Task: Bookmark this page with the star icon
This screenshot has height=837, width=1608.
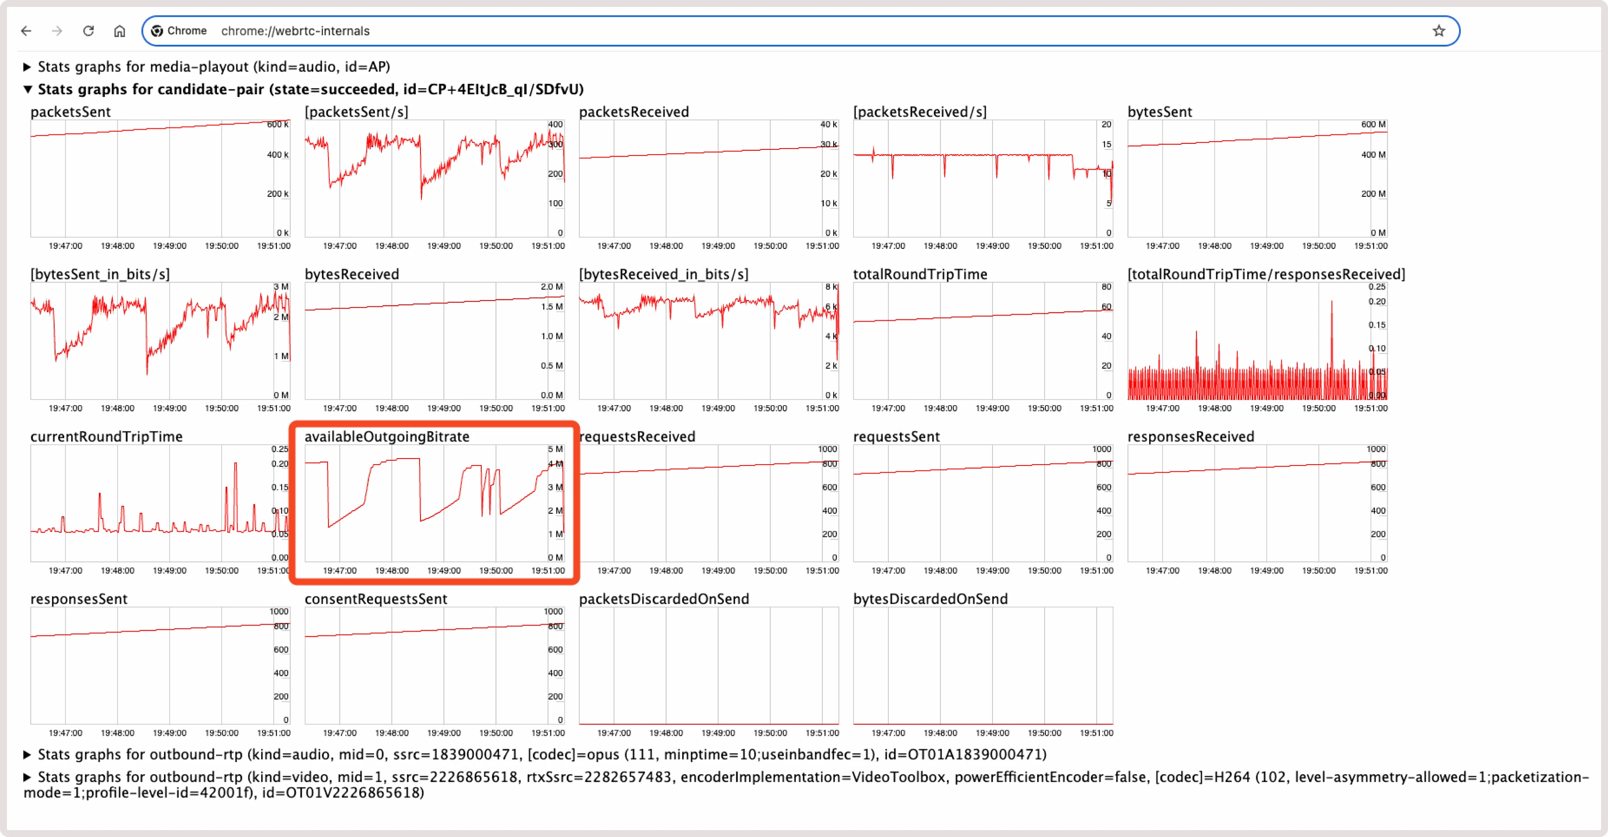Action: pyautogui.click(x=1438, y=31)
